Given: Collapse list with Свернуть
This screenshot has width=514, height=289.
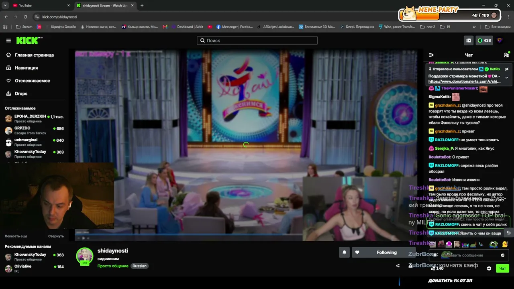Looking at the screenshot, I should pyautogui.click(x=56, y=236).
